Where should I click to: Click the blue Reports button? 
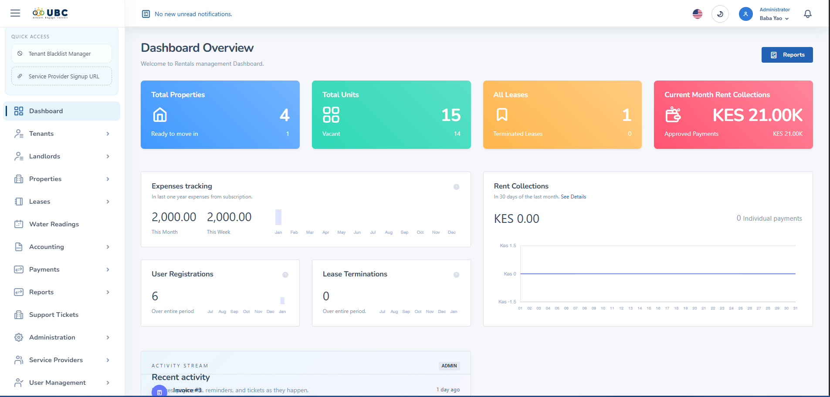787,54
